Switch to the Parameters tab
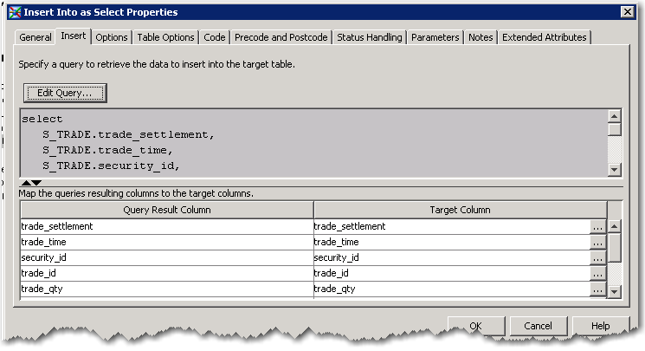Screen dimensions: 645x351 click(435, 37)
